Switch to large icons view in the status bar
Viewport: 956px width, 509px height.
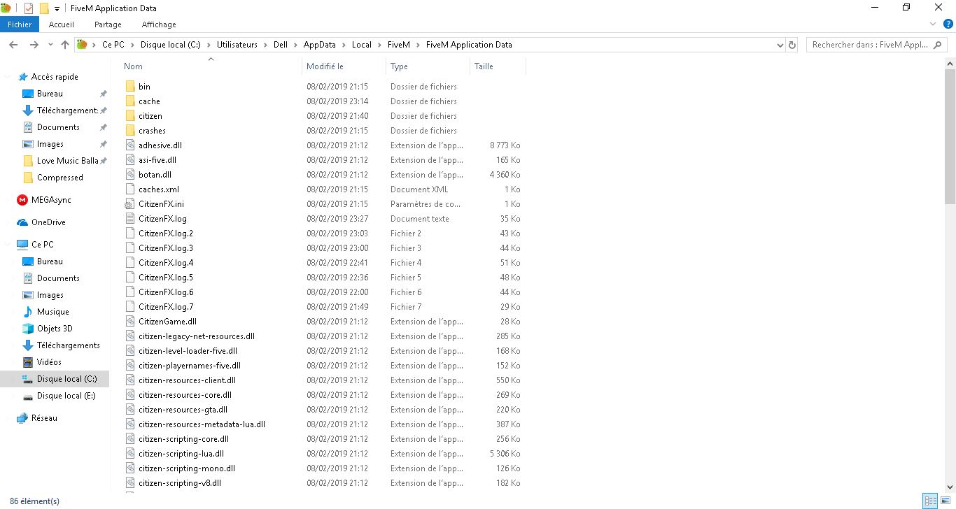944,501
